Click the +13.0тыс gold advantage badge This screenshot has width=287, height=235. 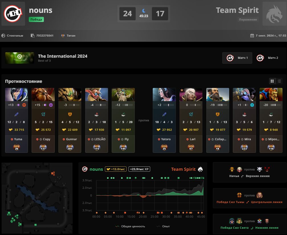pyautogui.click(x=116, y=169)
